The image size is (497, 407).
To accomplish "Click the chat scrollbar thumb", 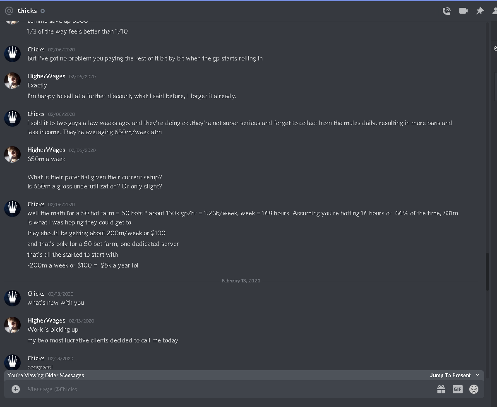I will click(487, 271).
